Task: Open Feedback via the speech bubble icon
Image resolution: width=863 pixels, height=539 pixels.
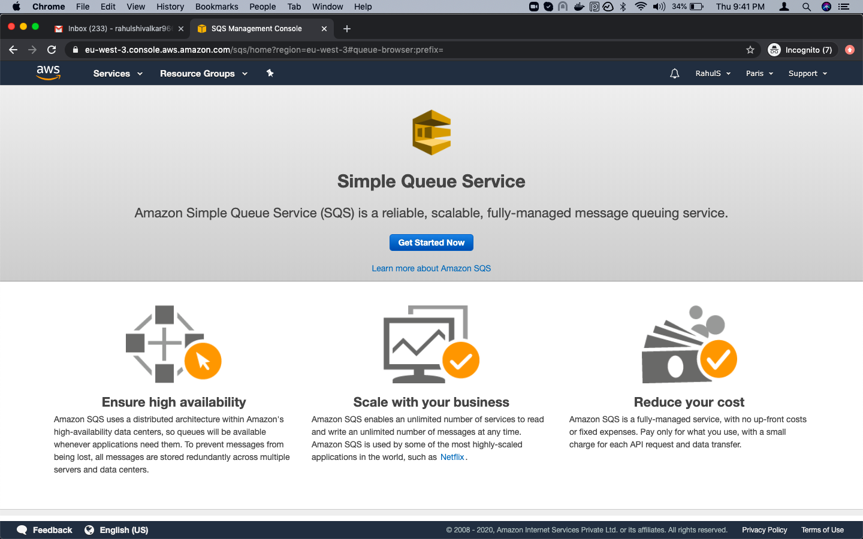Action: (22, 530)
